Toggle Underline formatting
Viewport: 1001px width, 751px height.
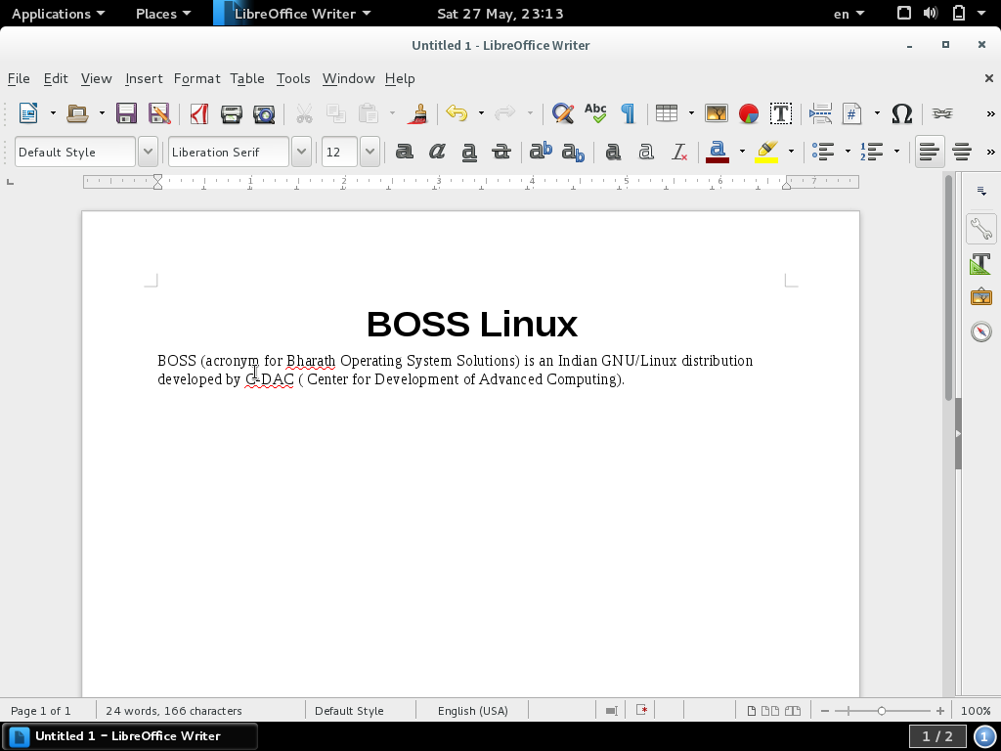pyautogui.click(x=469, y=152)
